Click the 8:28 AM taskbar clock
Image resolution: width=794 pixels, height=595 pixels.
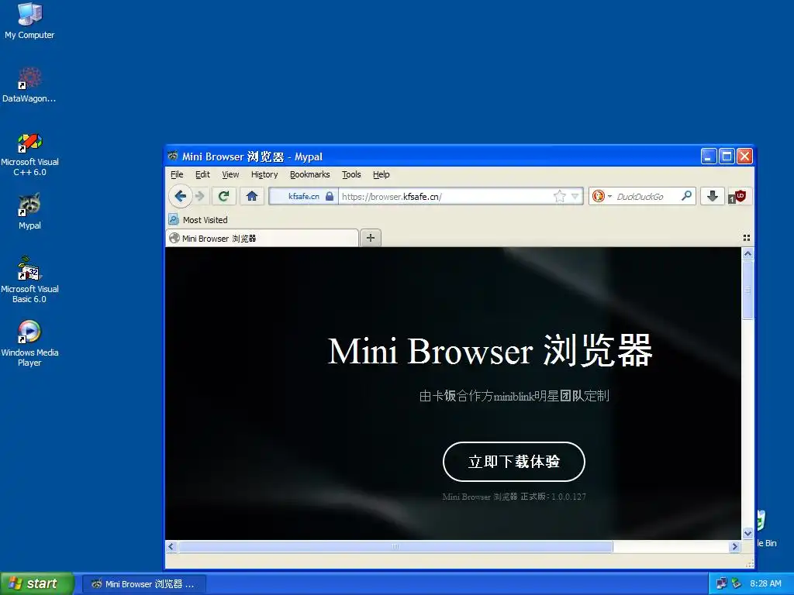click(765, 583)
